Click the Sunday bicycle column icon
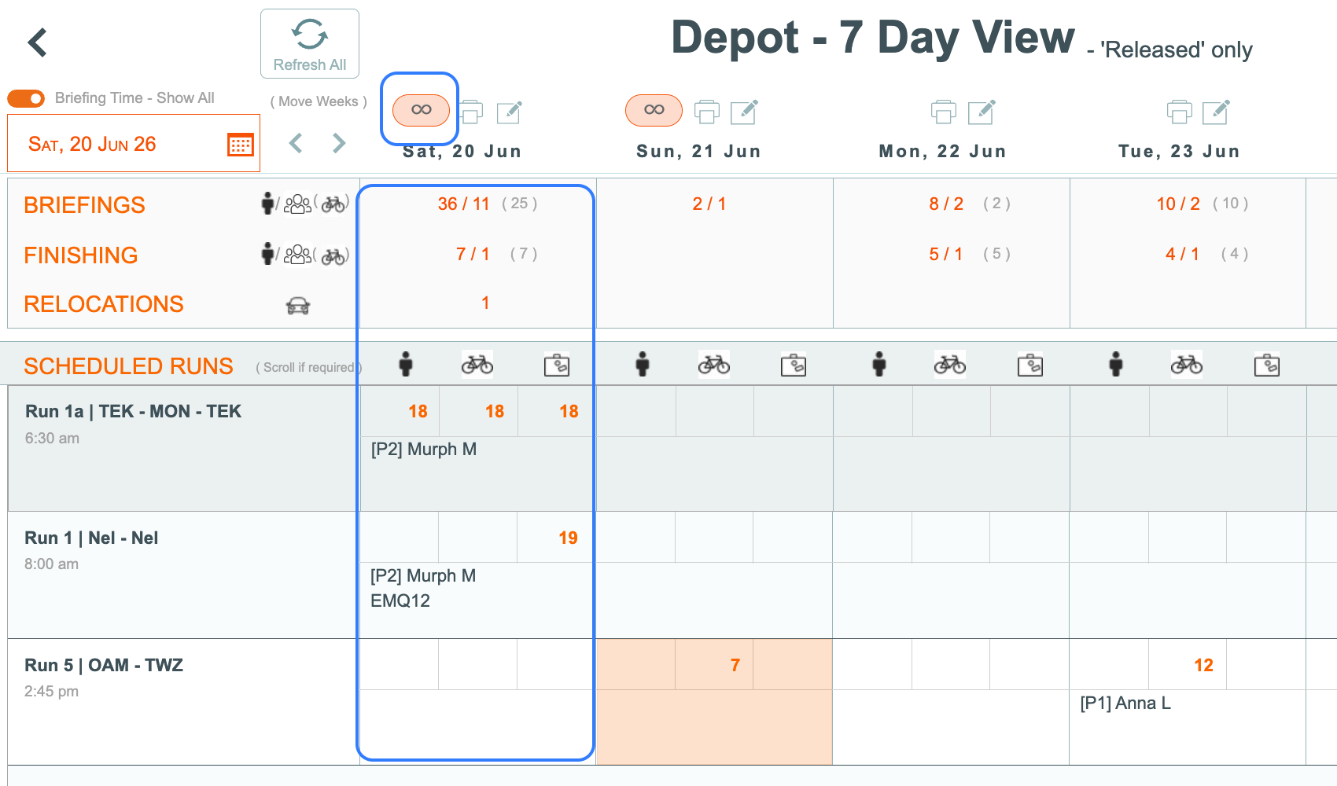 [x=714, y=364]
